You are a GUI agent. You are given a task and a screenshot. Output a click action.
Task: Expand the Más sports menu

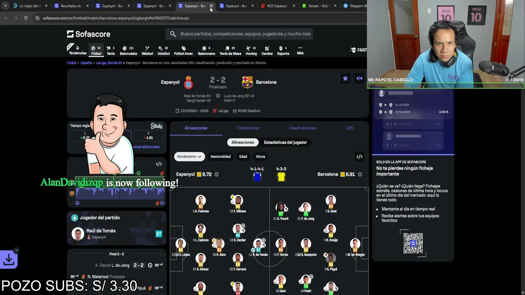(300, 50)
